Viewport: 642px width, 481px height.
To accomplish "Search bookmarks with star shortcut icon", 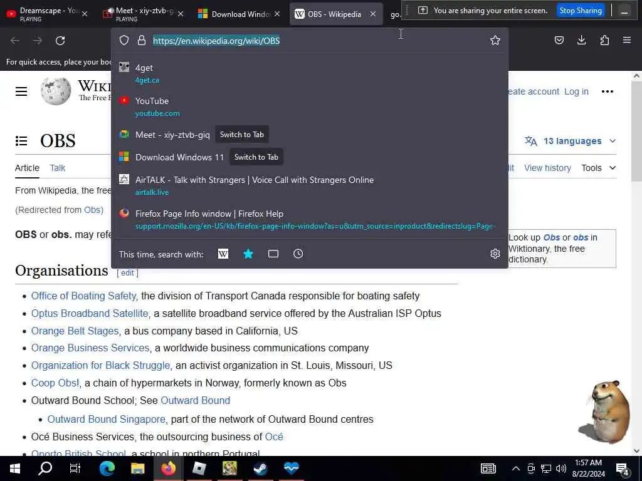I will click(248, 254).
